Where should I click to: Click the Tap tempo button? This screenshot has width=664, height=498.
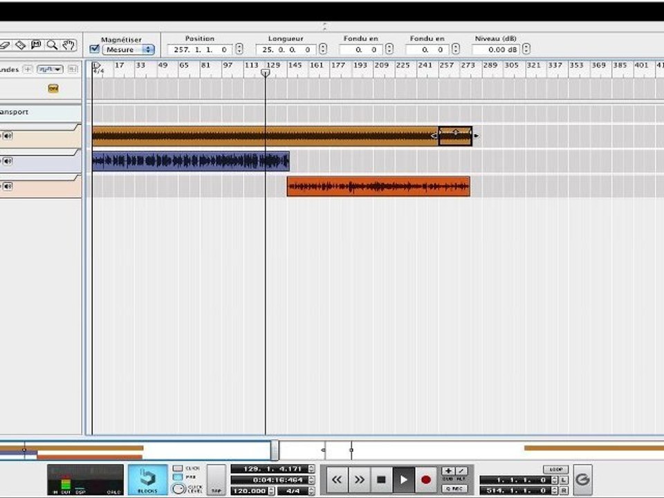(x=216, y=480)
